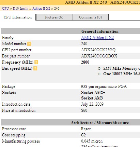The height and width of the screenshot is (147, 140).
Task: Click the Introduction date label
Action: pos(16,104)
